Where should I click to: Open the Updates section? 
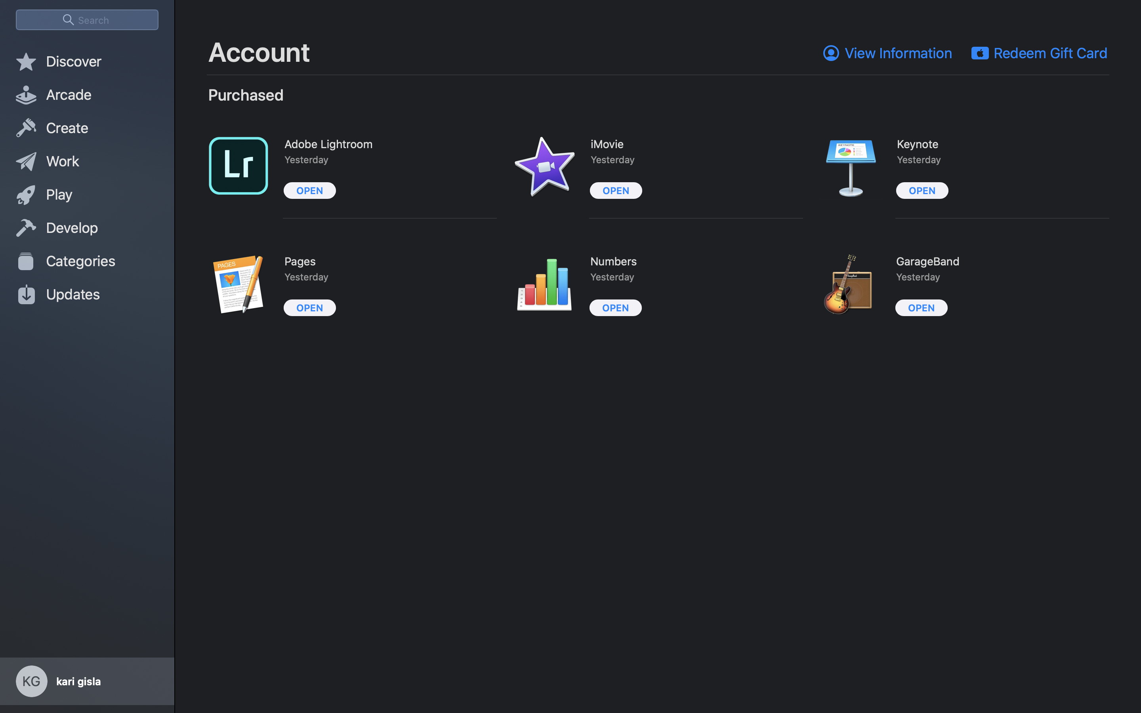[73, 294]
